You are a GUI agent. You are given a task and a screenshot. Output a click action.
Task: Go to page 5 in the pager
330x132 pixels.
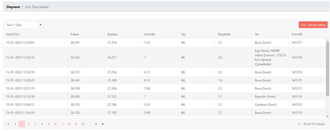tap(49, 124)
